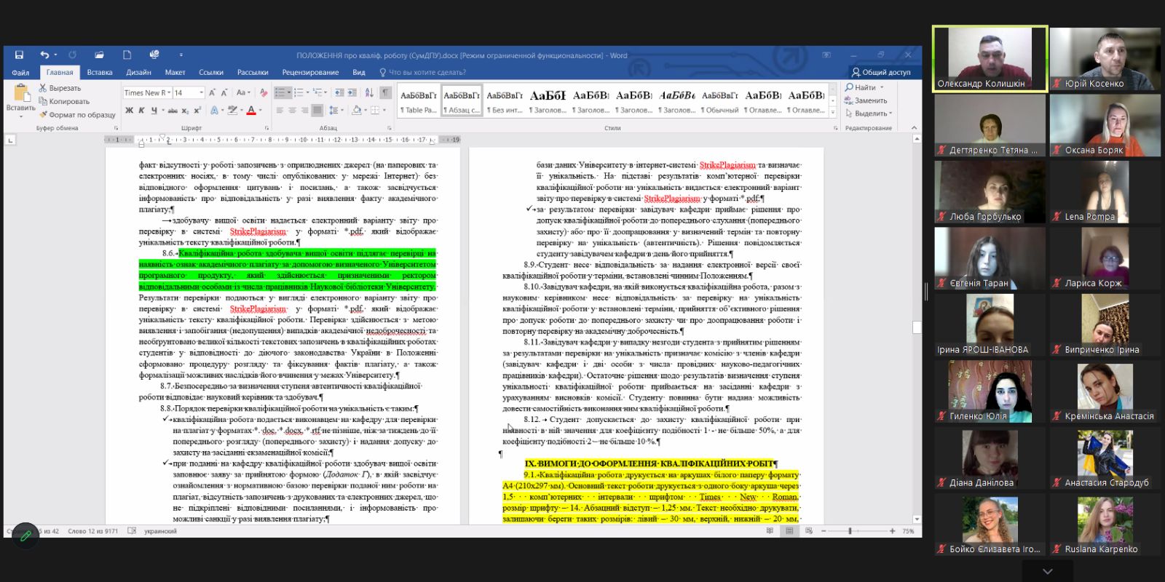Toggle Underline (Ч) formatting
1165x582 pixels.
click(154, 111)
